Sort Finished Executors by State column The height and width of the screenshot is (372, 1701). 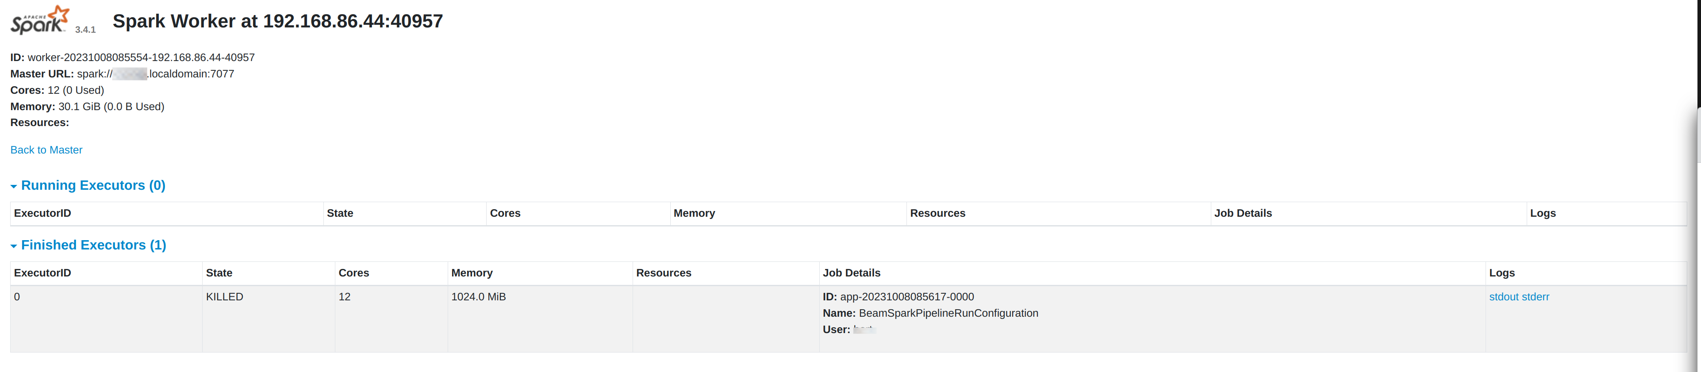tap(219, 273)
